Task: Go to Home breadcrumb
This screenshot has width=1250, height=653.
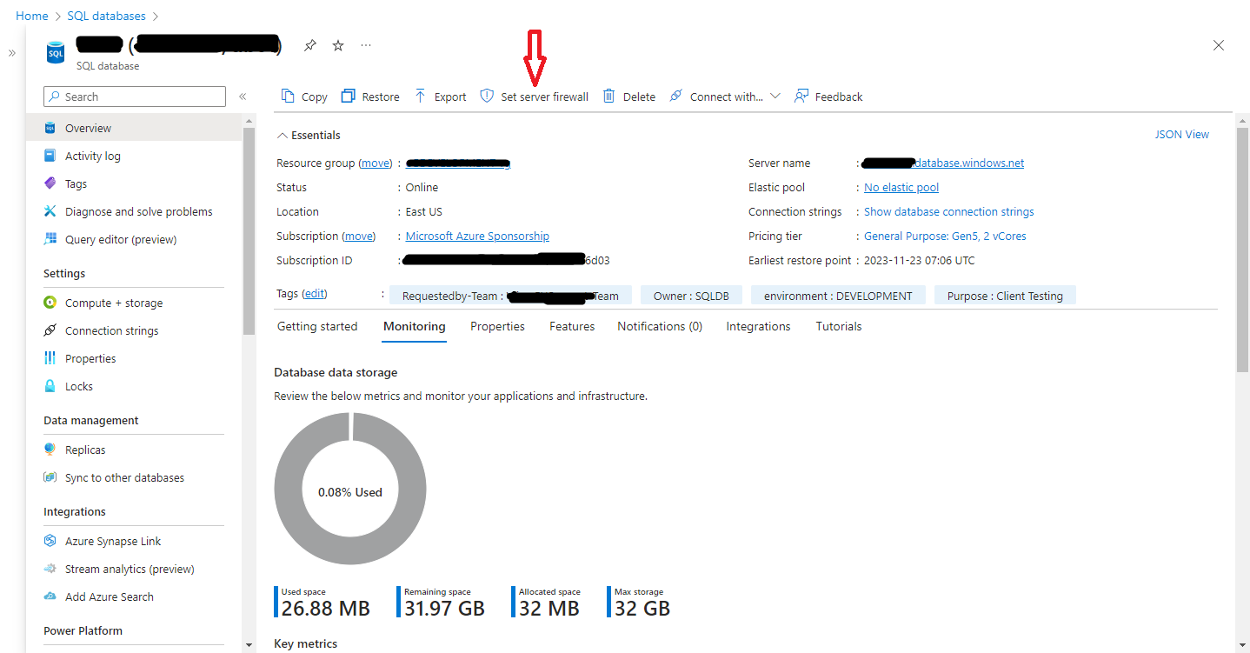Action: 32,16
